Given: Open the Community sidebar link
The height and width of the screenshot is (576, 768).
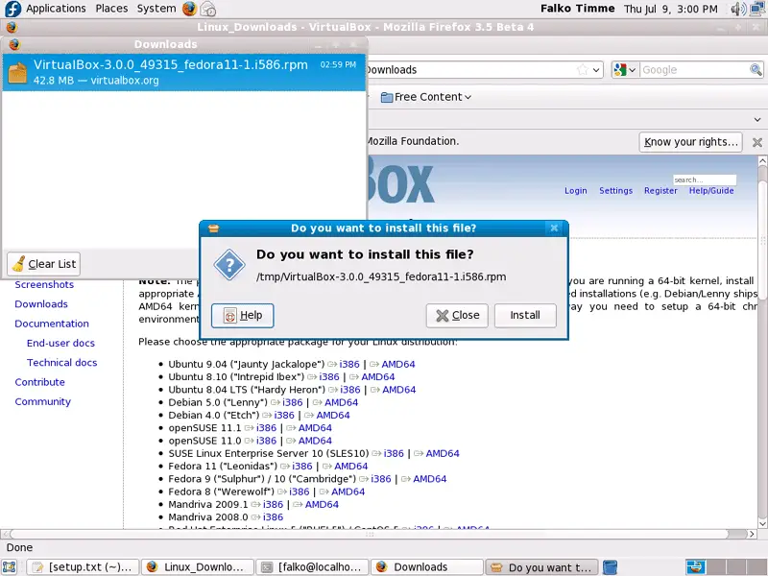Looking at the screenshot, I should point(42,402).
